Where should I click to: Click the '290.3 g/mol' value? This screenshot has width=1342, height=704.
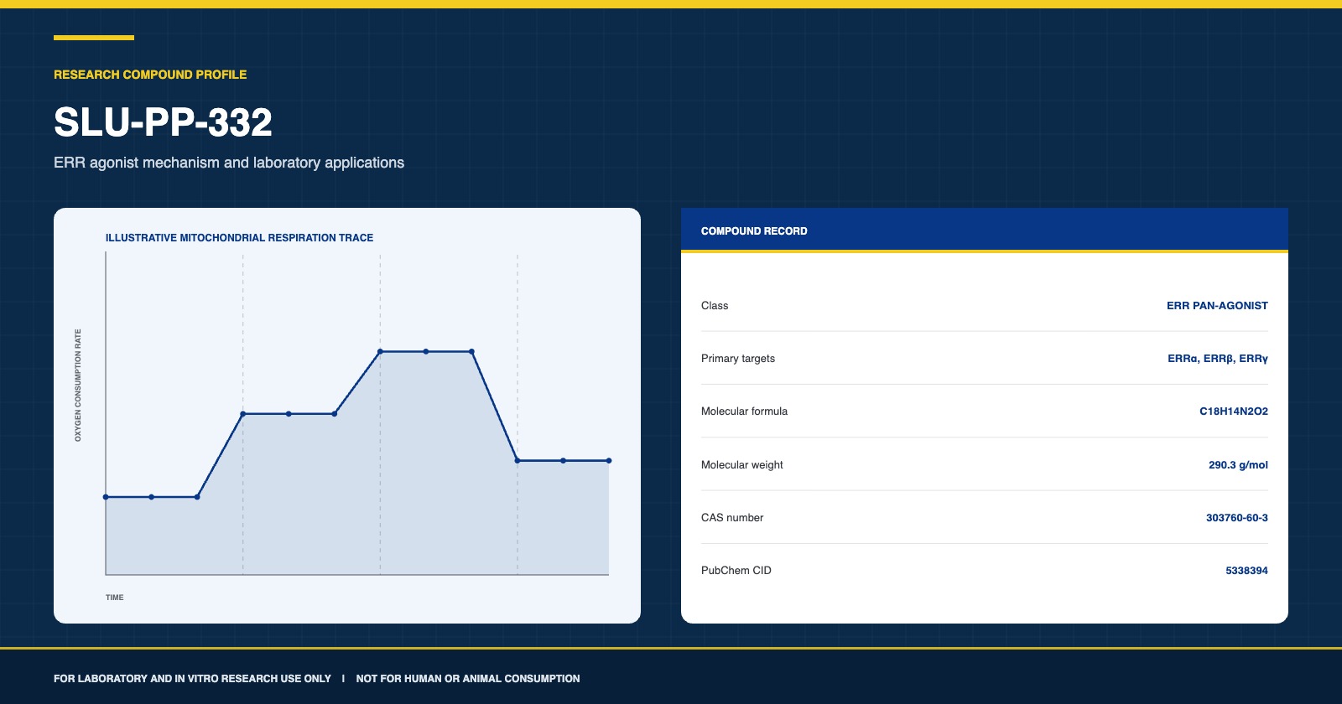coord(1238,465)
